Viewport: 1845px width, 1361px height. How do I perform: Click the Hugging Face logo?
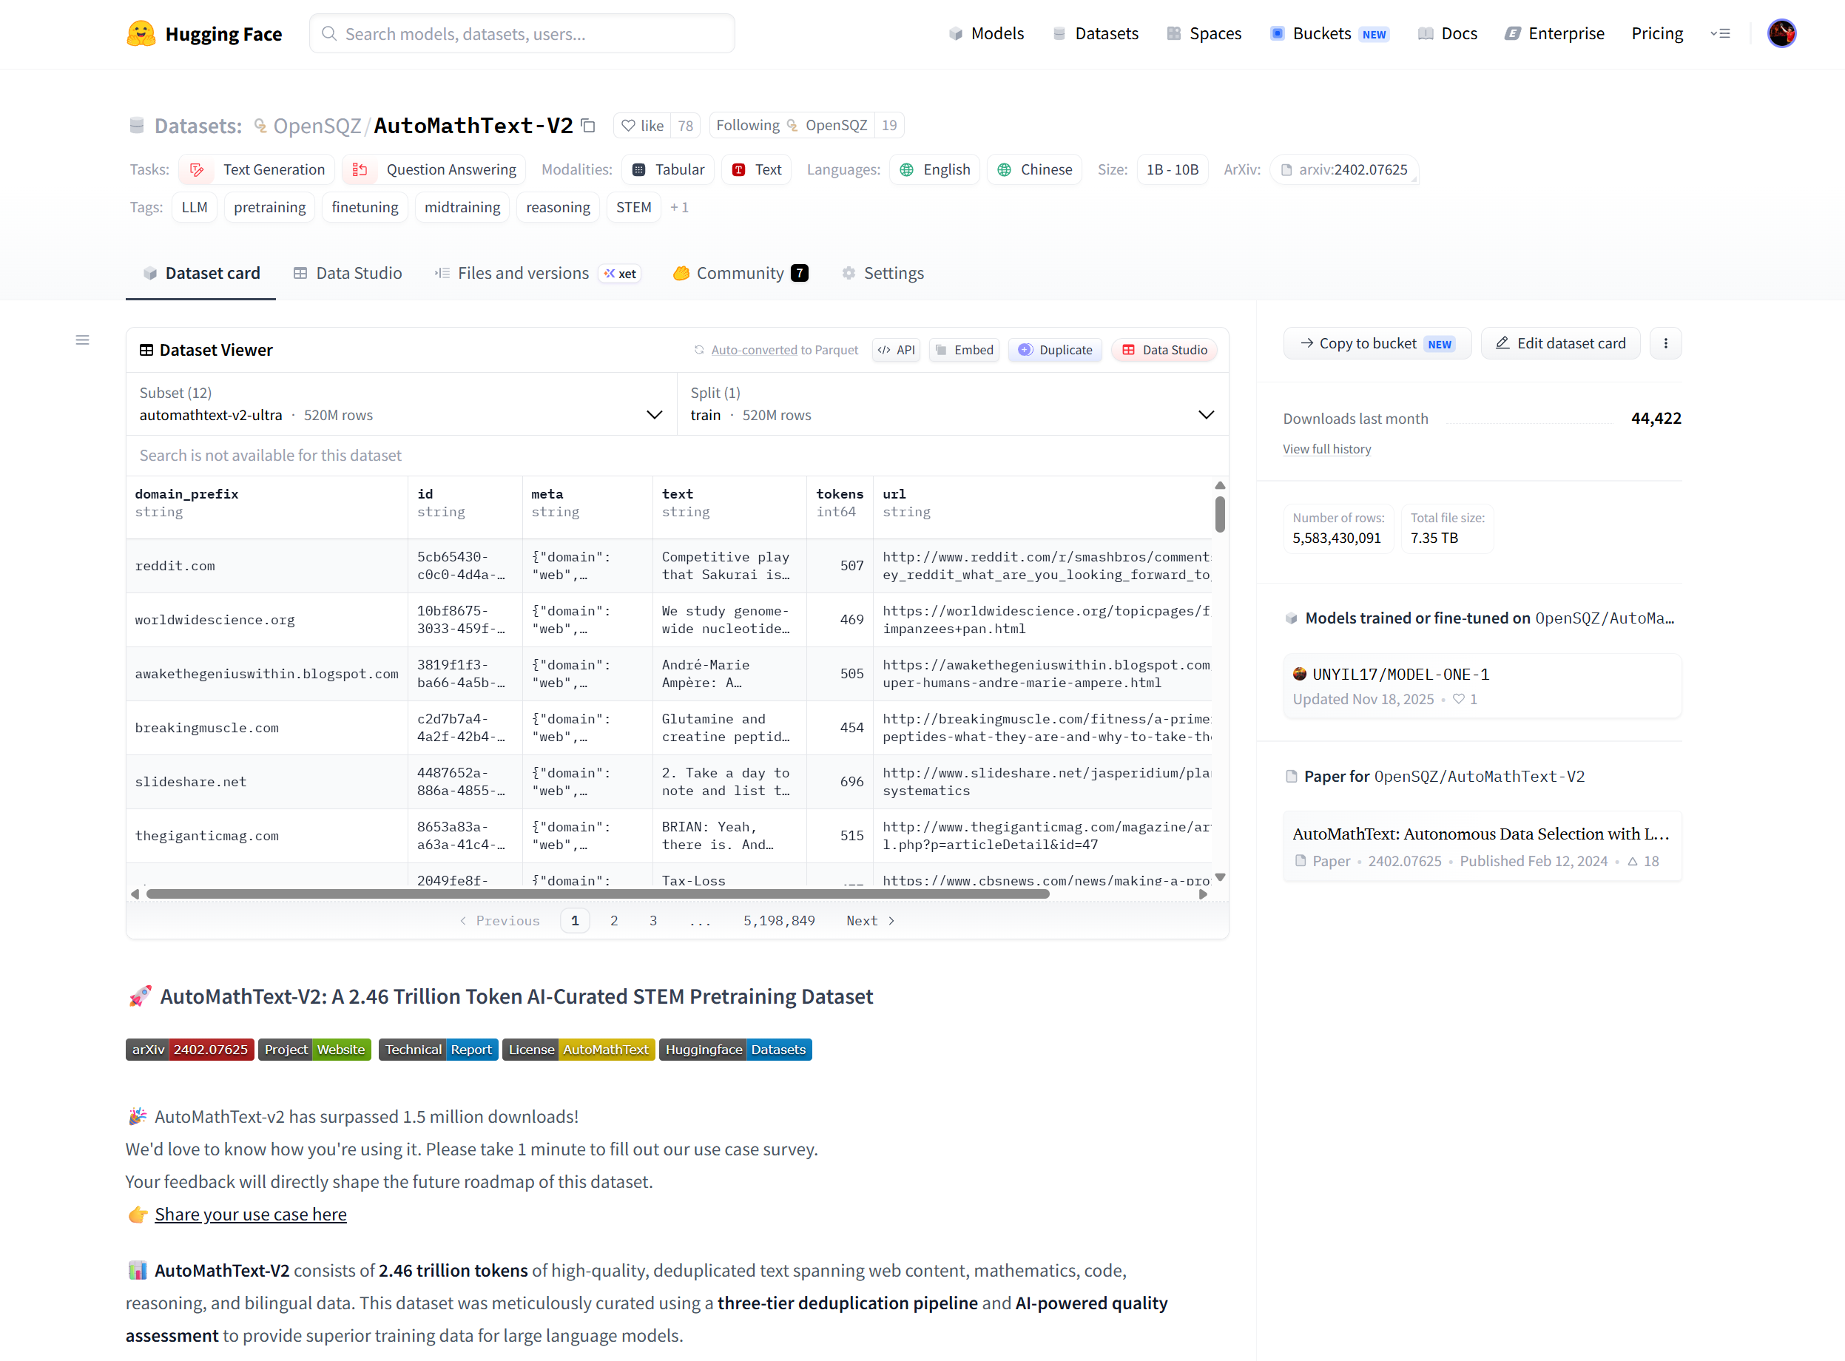click(x=204, y=34)
